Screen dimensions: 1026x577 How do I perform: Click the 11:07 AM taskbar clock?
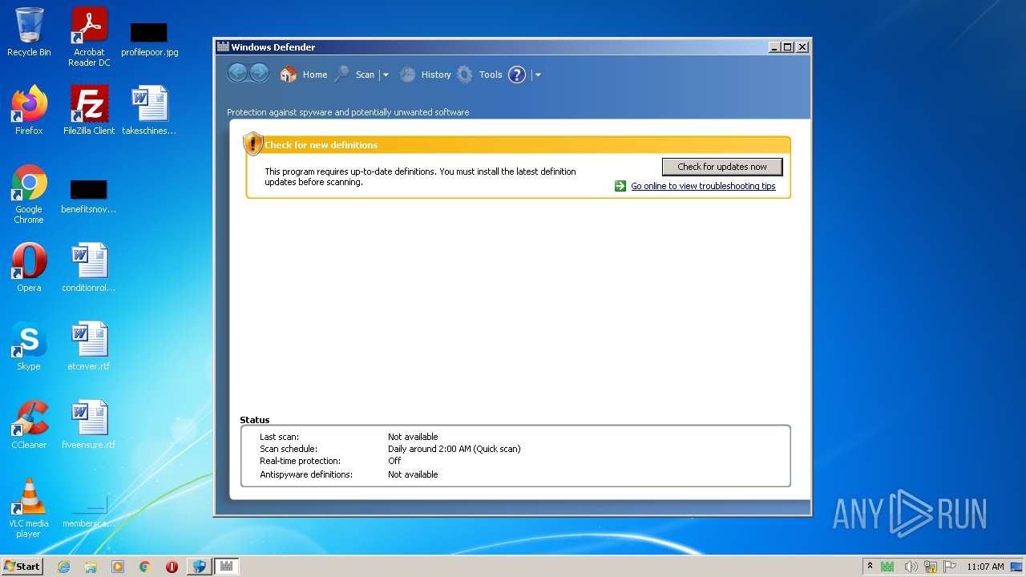pos(985,567)
